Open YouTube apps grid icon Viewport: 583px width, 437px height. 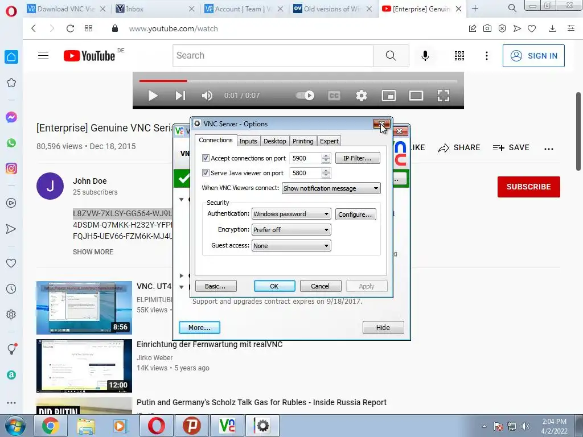coord(459,56)
